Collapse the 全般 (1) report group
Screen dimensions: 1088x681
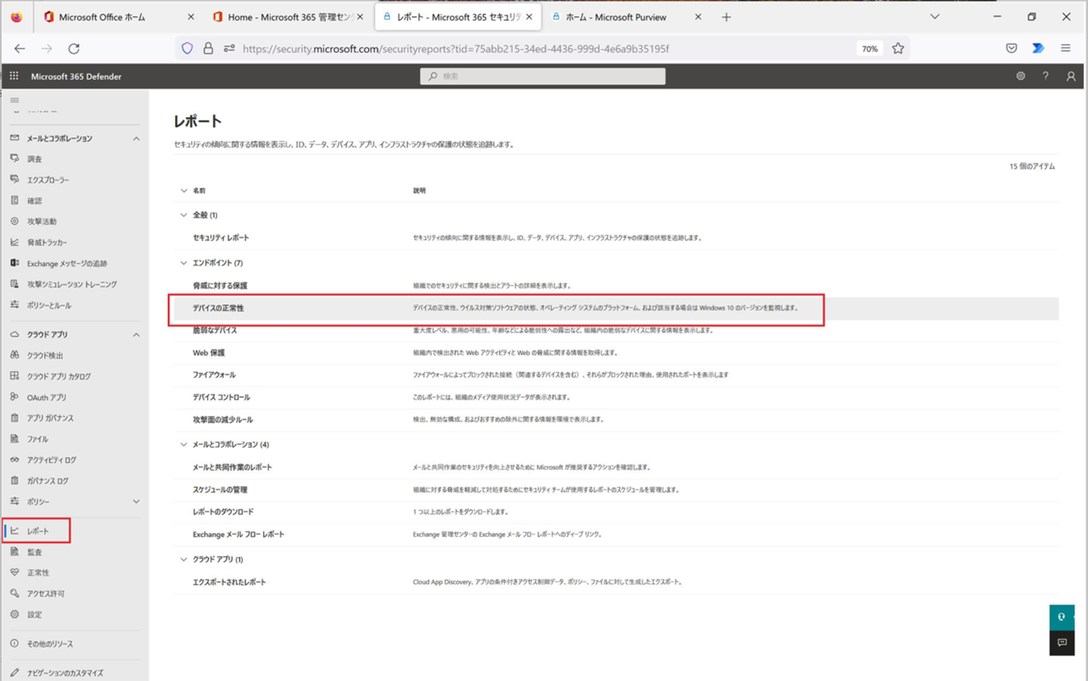[x=183, y=215]
